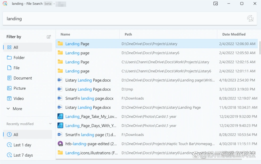
Task: Select the Landing,icons,illustrations (F... folder name
Action: coord(92,153)
